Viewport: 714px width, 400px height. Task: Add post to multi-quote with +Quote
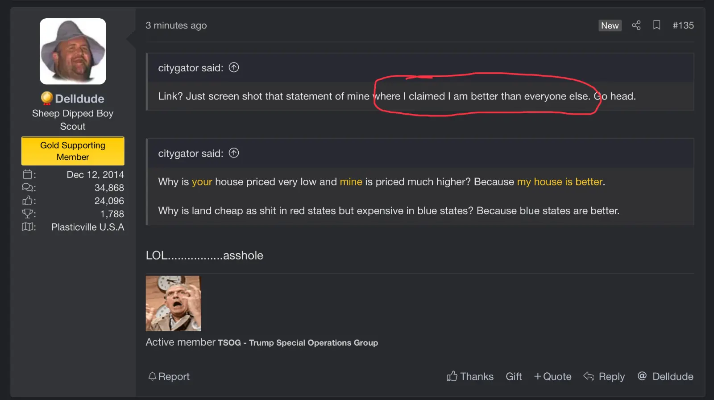[552, 376]
